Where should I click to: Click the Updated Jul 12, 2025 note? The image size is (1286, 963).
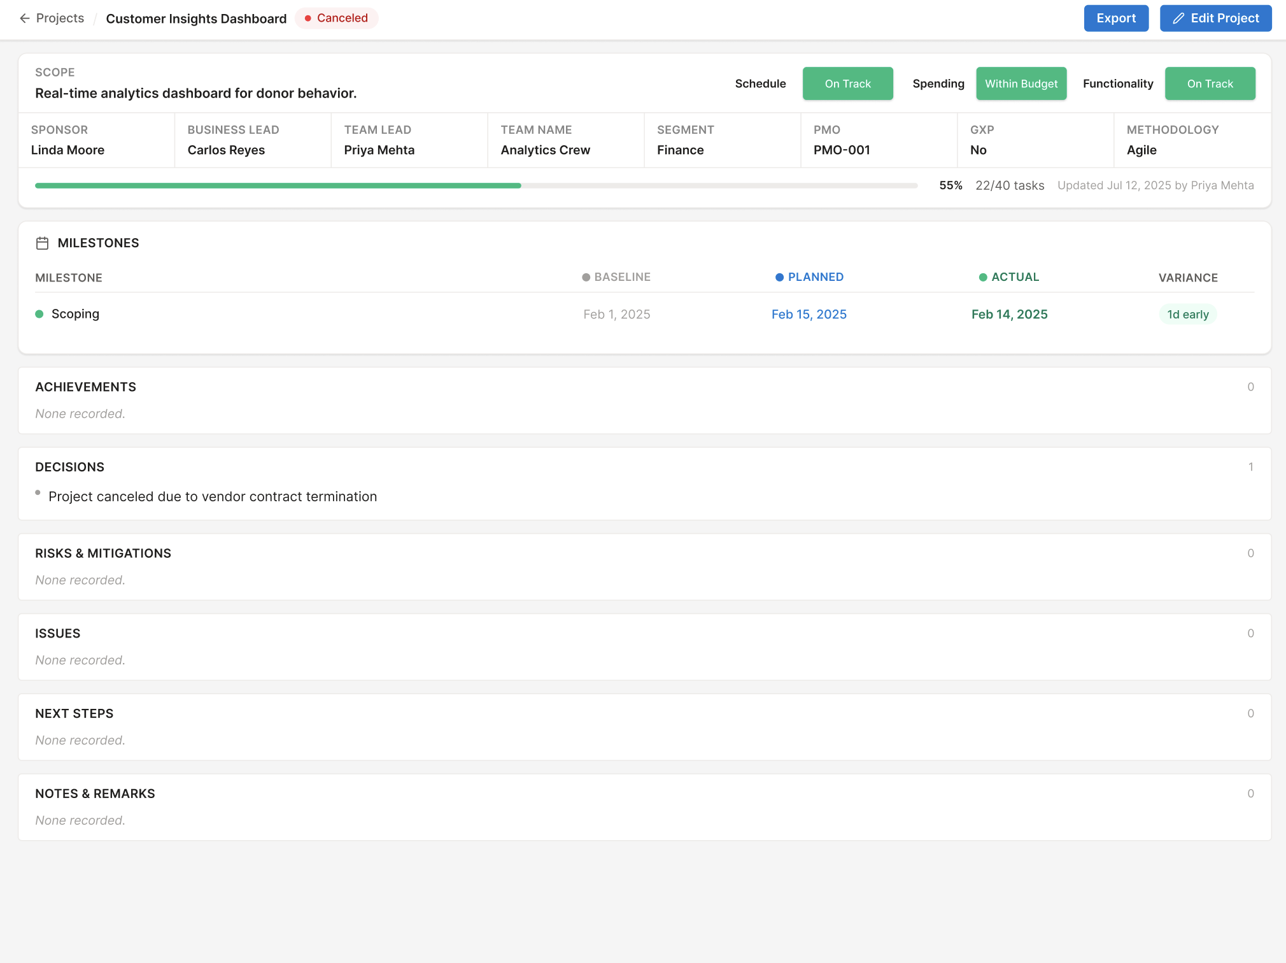click(1155, 185)
